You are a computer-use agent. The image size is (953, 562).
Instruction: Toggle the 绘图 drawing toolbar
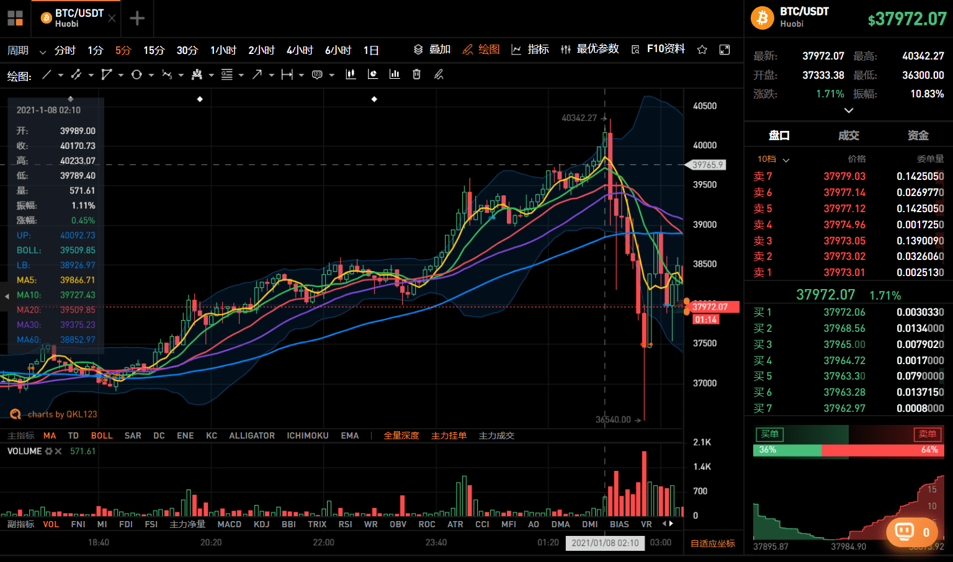(x=481, y=50)
